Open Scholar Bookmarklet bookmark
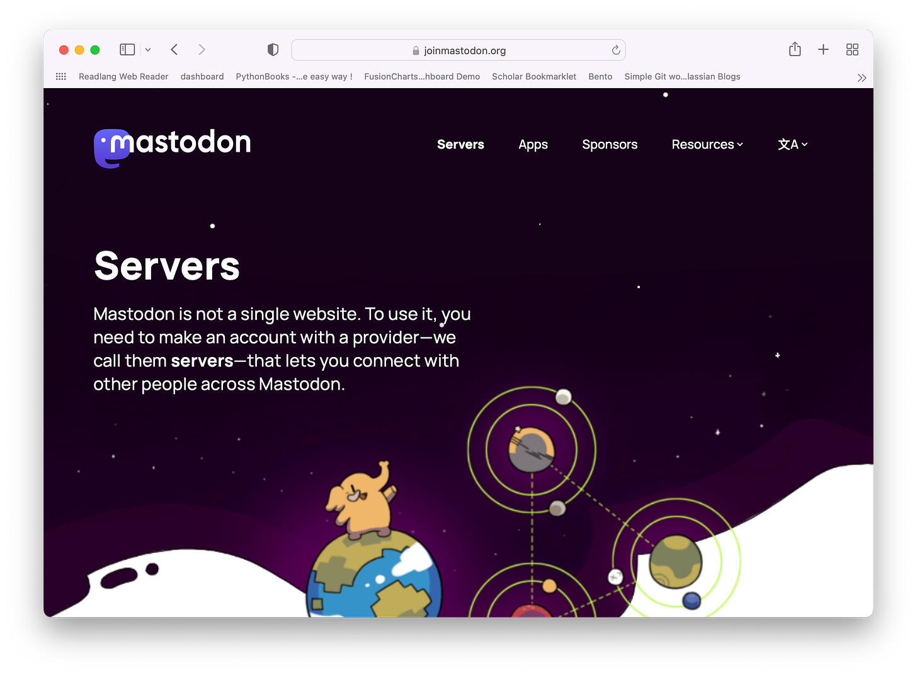Screen dimensions: 917x675 pyautogui.click(x=534, y=76)
